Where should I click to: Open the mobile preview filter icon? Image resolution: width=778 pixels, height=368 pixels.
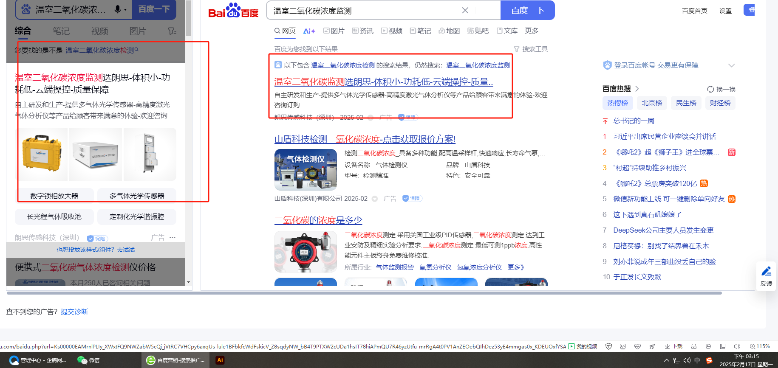click(172, 31)
